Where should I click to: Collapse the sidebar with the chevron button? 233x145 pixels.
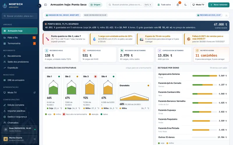point(39,6)
